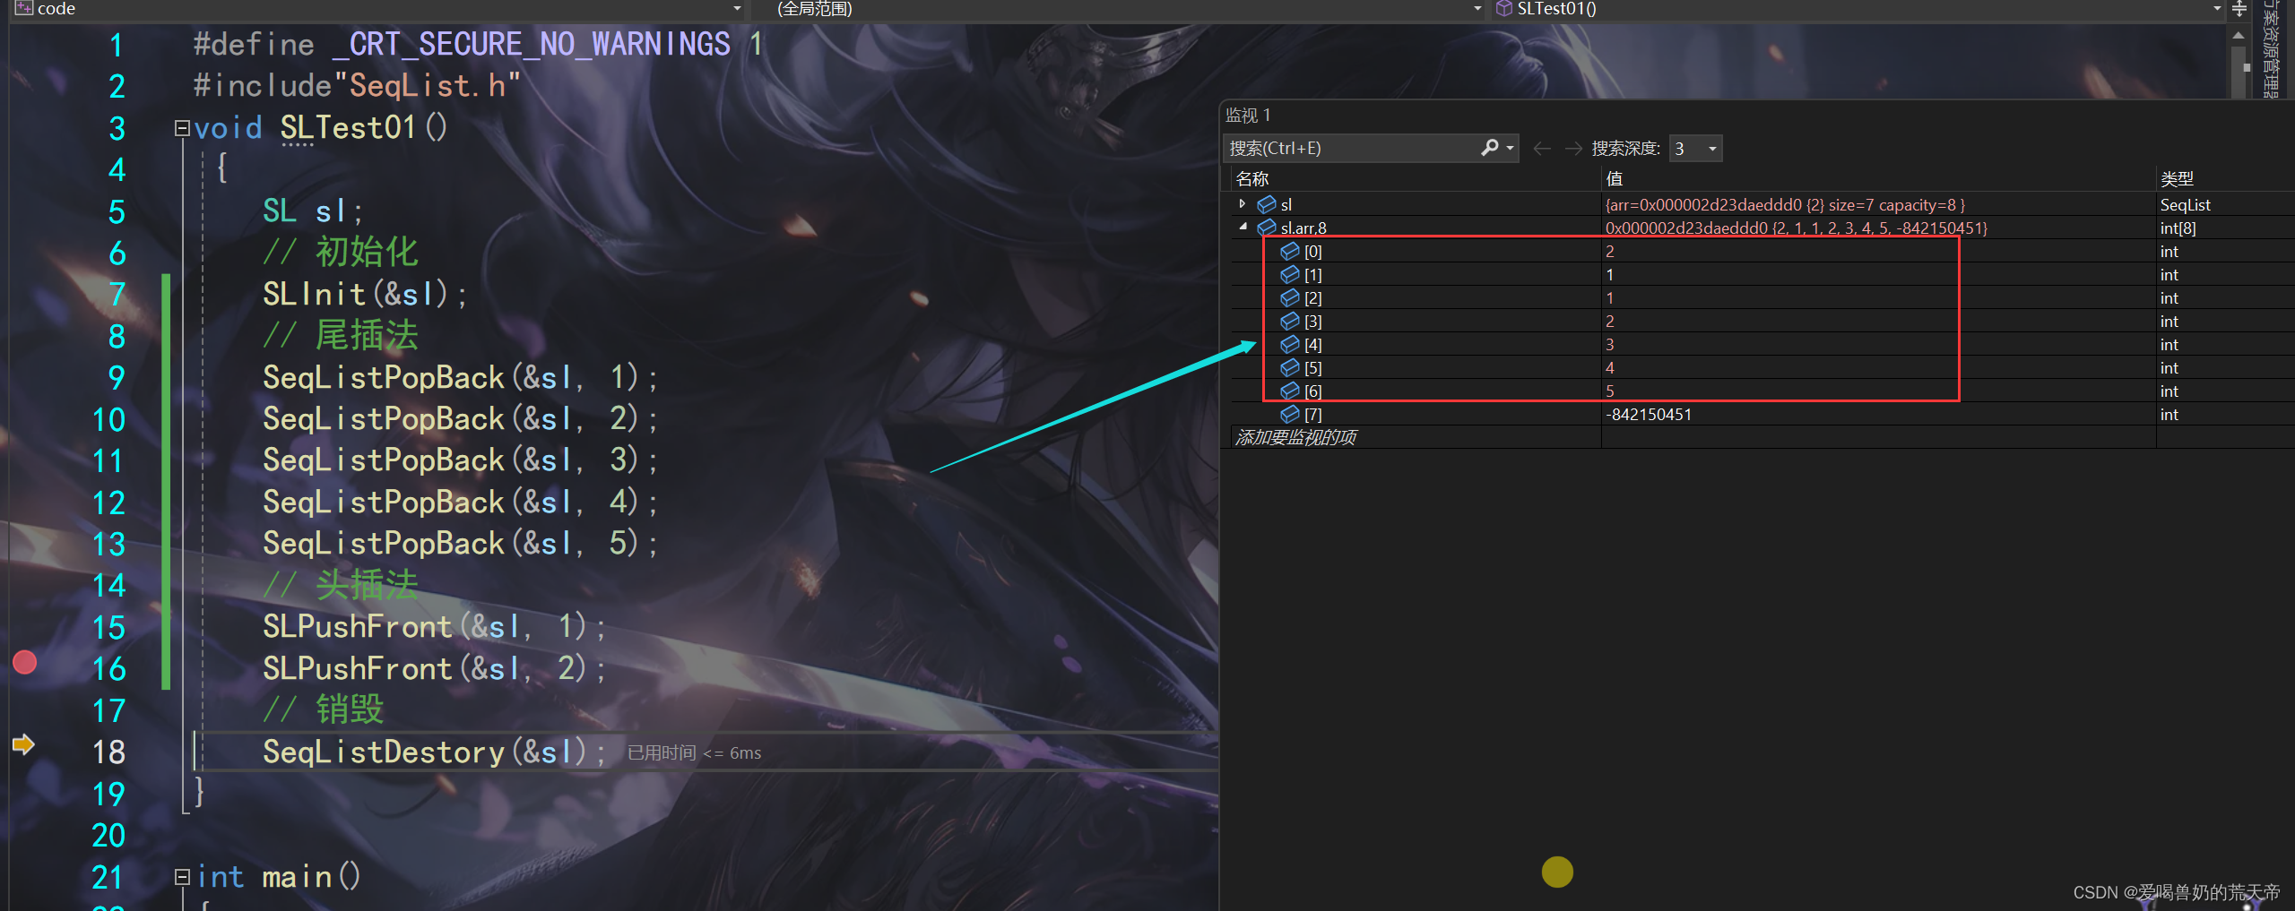Click the value 5 of element [6]
Viewport: 2295px width, 911px height.
coord(1610,391)
